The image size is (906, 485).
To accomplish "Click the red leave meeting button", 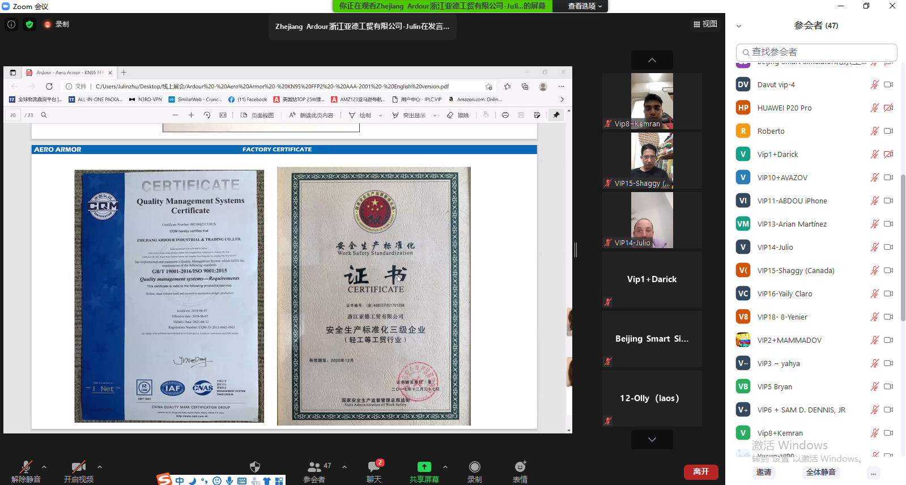I will (x=701, y=471).
